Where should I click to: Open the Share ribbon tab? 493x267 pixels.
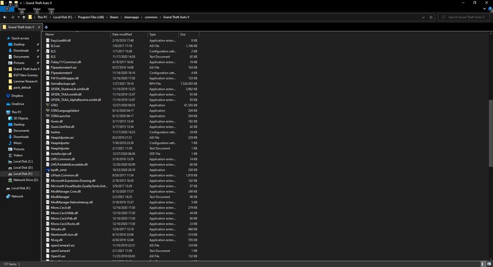[x=37, y=9]
